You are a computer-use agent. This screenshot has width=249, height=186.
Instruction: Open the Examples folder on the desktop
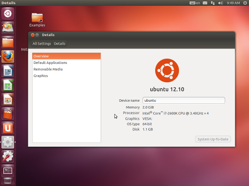click(x=37, y=20)
